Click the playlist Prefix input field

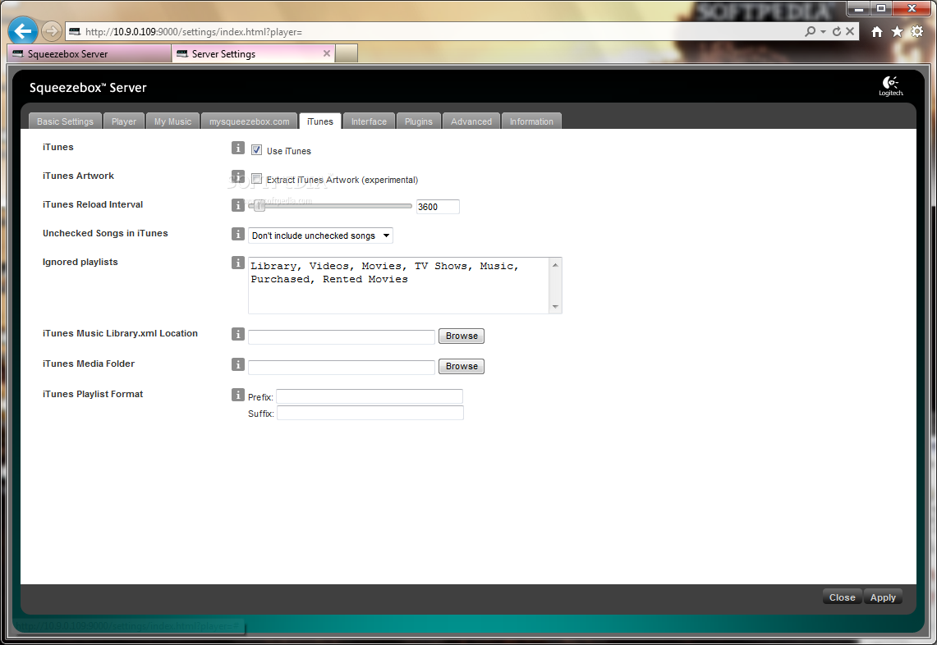pos(370,396)
